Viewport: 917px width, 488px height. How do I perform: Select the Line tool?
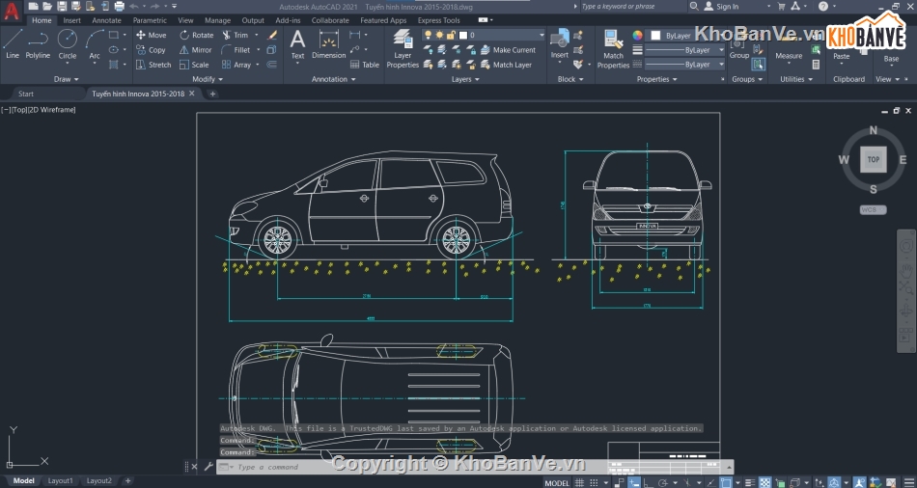point(13,44)
